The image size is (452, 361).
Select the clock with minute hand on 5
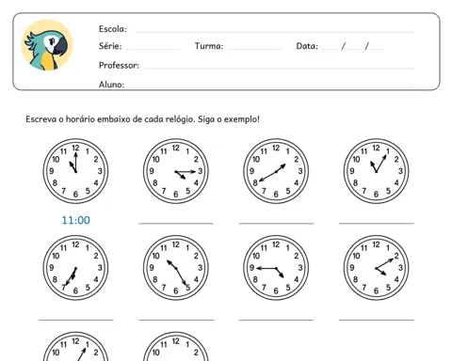pyautogui.click(x=176, y=268)
